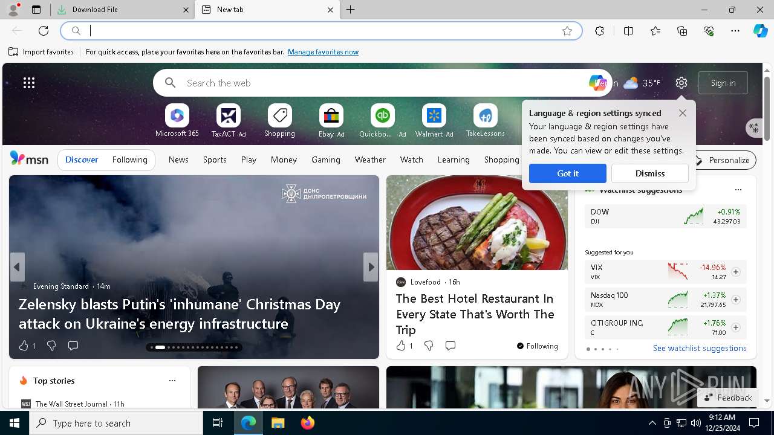Open the Sports category

[x=215, y=159]
